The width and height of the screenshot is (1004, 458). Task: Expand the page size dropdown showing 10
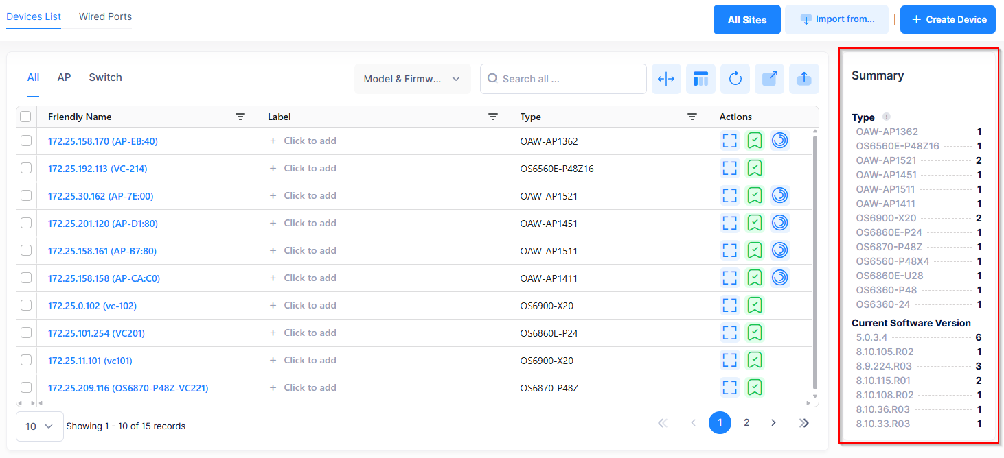coord(39,426)
